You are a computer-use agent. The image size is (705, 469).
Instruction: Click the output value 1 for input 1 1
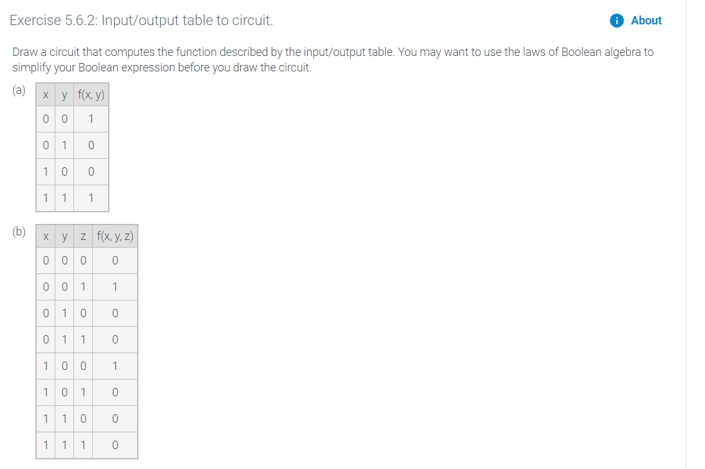click(91, 198)
